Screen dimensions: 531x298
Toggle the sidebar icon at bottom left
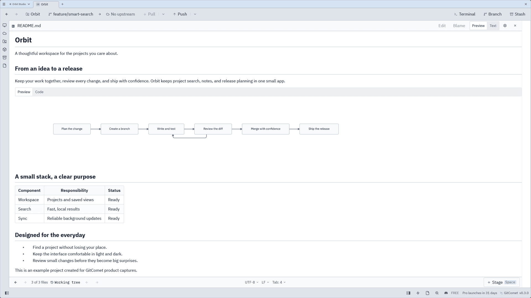point(7,293)
